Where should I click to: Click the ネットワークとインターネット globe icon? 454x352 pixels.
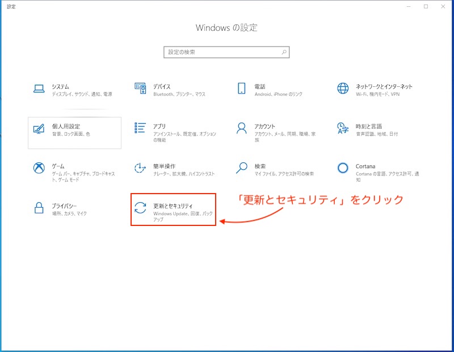point(343,89)
